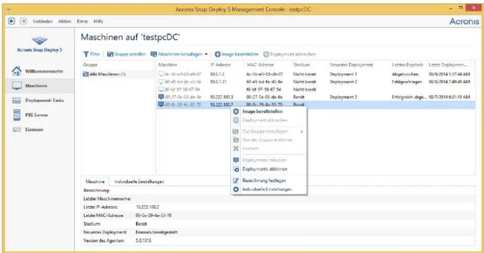Click the blue Image bereitstellen toolbar icon
Viewport: 484px width, 253px height.
[218, 54]
